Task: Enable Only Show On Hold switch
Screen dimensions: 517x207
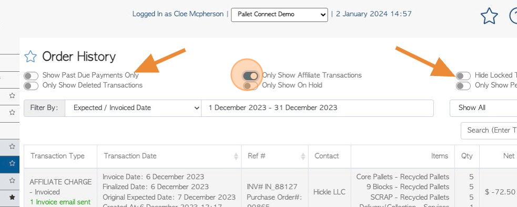Action: coord(250,86)
